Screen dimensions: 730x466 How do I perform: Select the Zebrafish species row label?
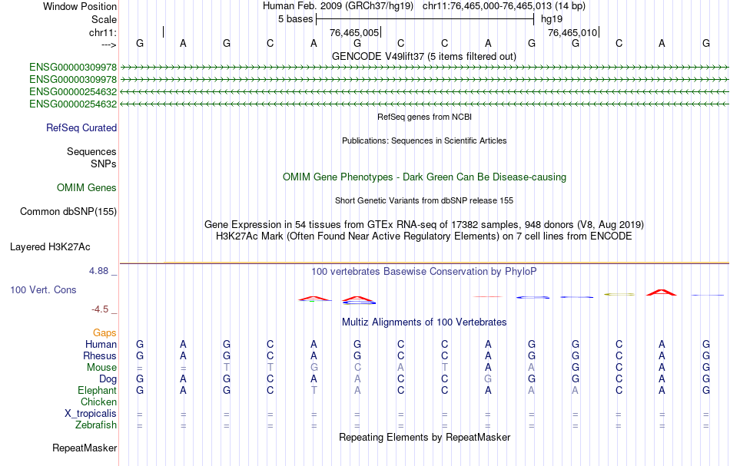pos(96,425)
